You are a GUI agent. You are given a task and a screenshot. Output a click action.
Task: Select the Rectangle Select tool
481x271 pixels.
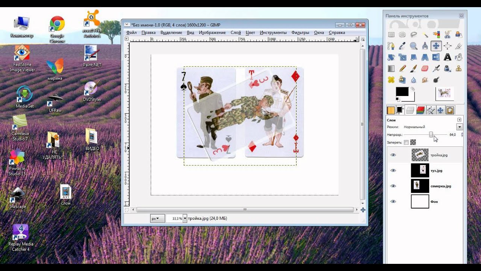[x=391, y=35]
